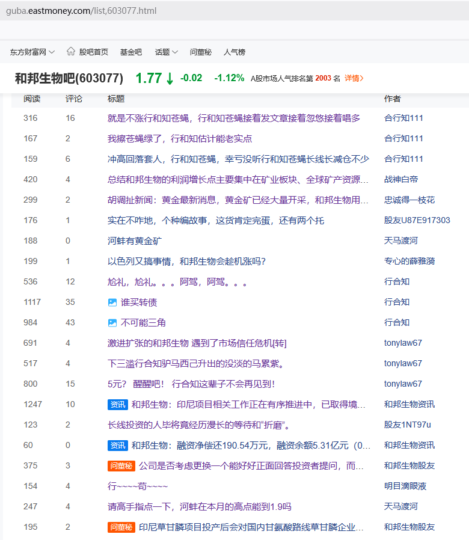Open post 胡调扯新闻：黄金最新消息
This screenshot has width=469, height=540.
[x=238, y=200]
